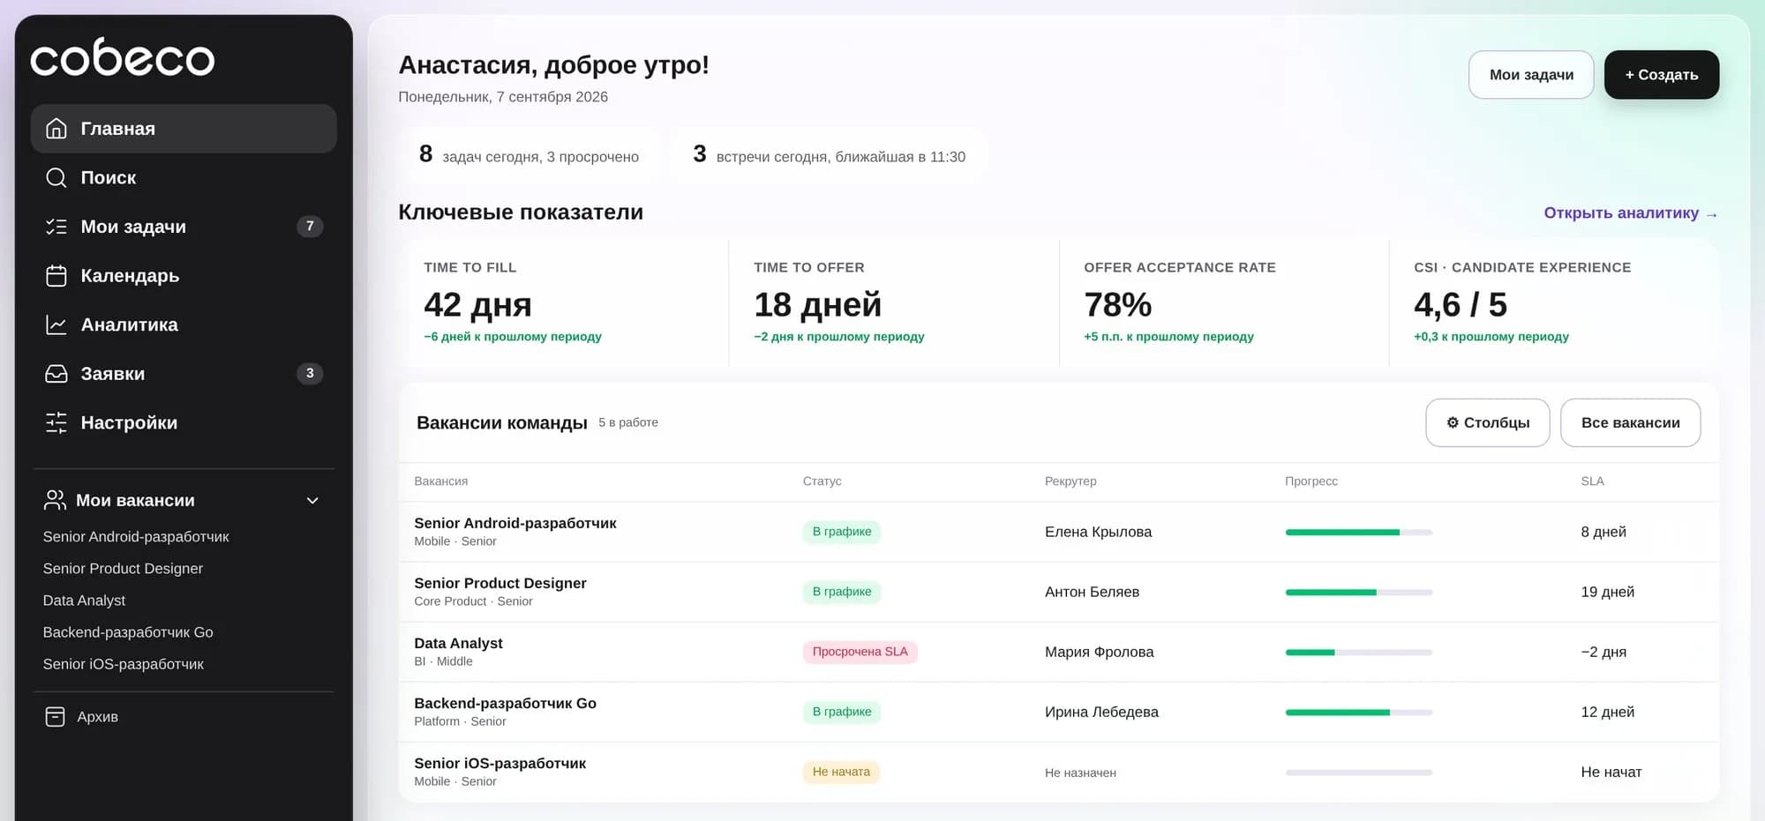Open the Архив section
Viewport: 1765px width, 821px height.
click(184, 717)
